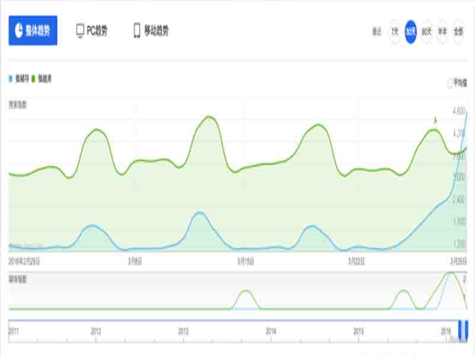Click the 2013 mark on the timeline
This screenshot has height=356, width=475.
tap(183, 332)
